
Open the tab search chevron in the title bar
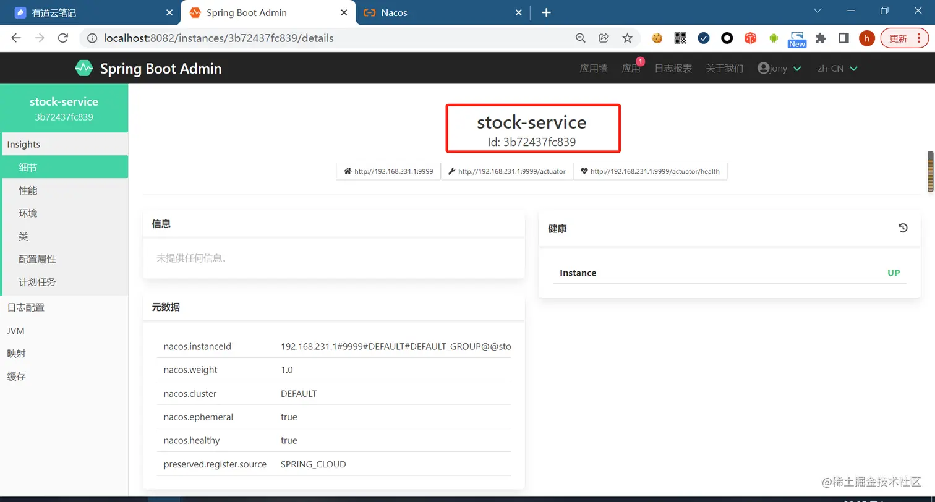click(x=818, y=11)
